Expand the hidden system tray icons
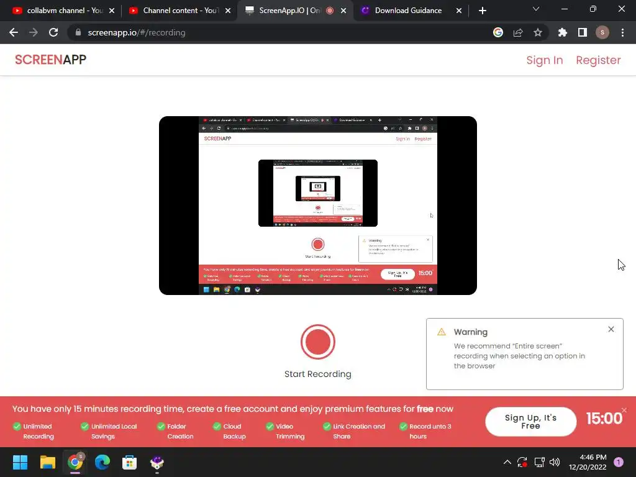The height and width of the screenshot is (477, 636). [x=507, y=462]
